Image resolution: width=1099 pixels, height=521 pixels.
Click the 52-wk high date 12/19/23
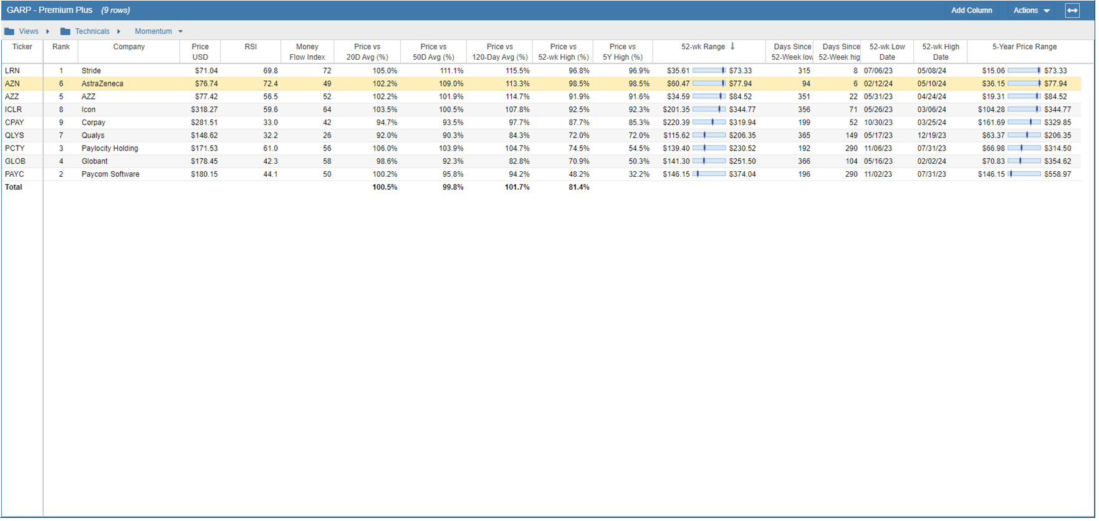click(933, 136)
